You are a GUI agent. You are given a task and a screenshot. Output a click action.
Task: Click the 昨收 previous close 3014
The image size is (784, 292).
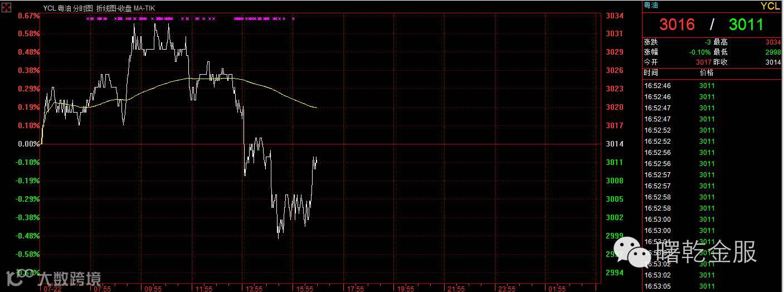tap(773, 62)
